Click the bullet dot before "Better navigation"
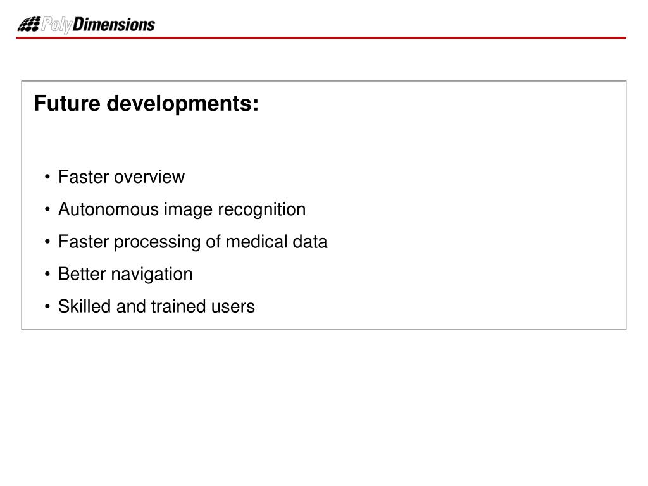 pyautogui.click(x=47, y=275)
